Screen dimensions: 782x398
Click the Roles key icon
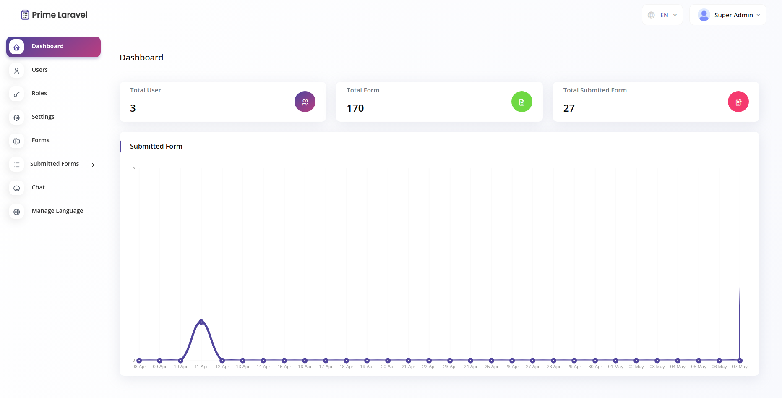pyautogui.click(x=17, y=94)
